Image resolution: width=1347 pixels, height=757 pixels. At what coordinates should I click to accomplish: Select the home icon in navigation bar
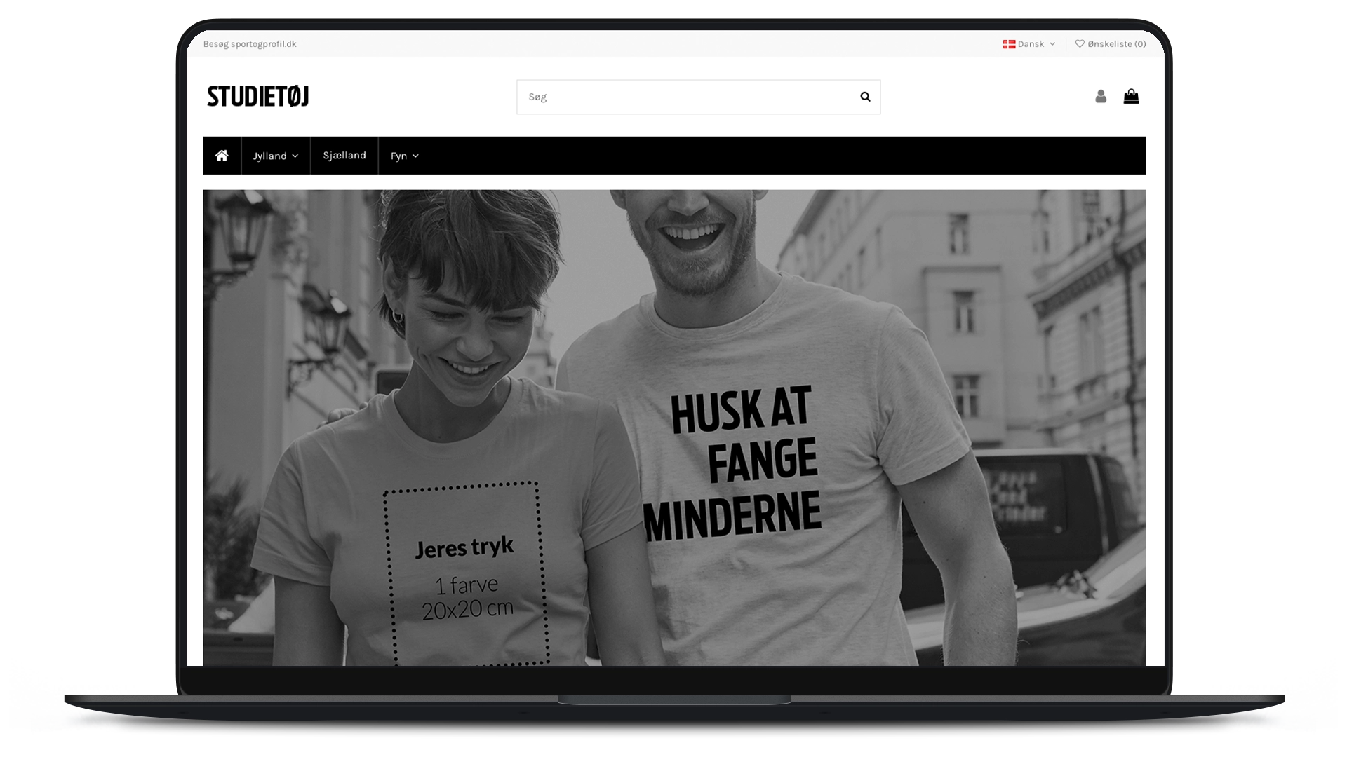pyautogui.click(x=222, y=155)
